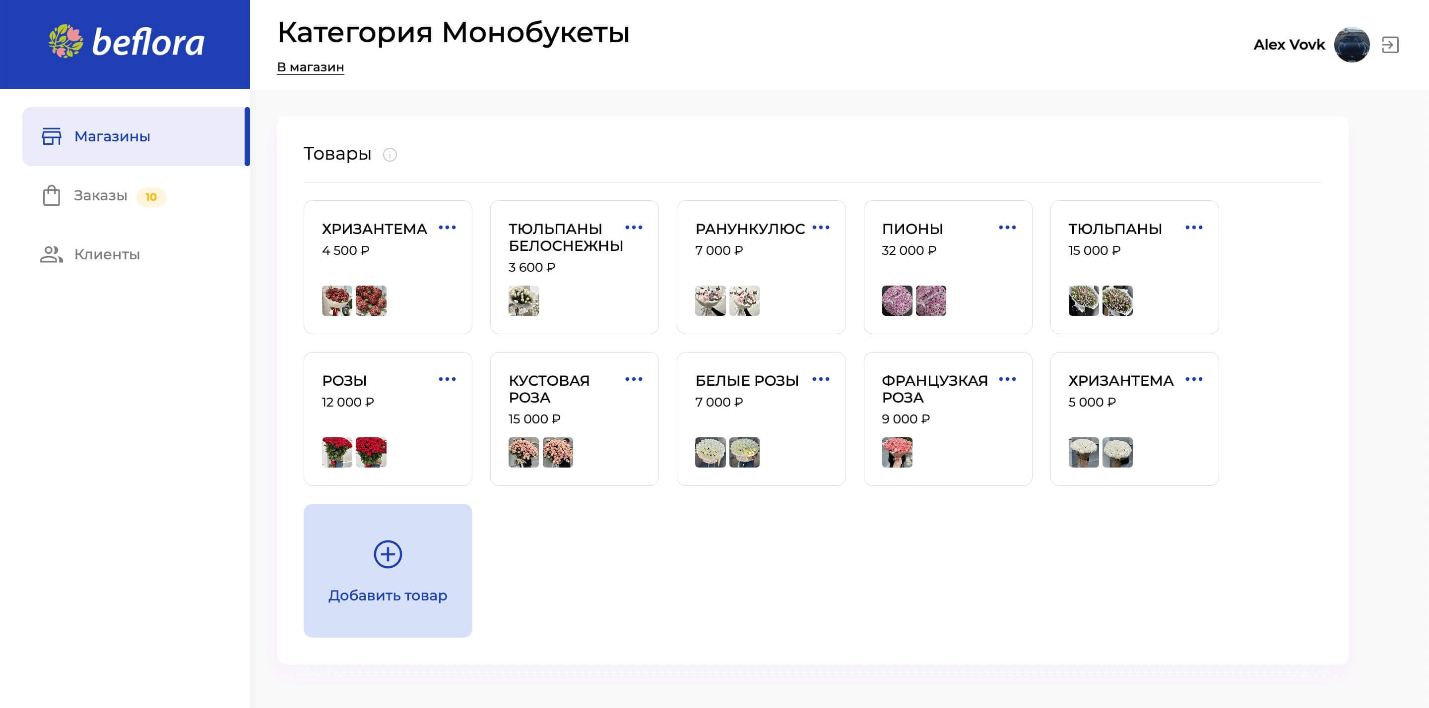Click the plus icon in add product card
This screenshot has width=1429, height=708.
click(388, 554)
